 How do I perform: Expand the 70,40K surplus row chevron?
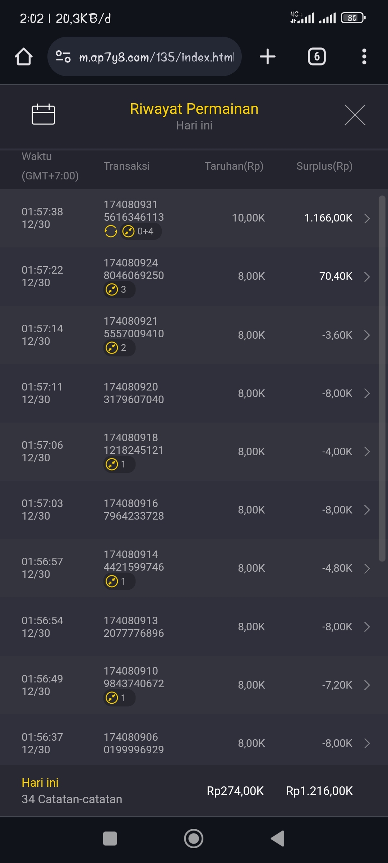click(367, 277)
